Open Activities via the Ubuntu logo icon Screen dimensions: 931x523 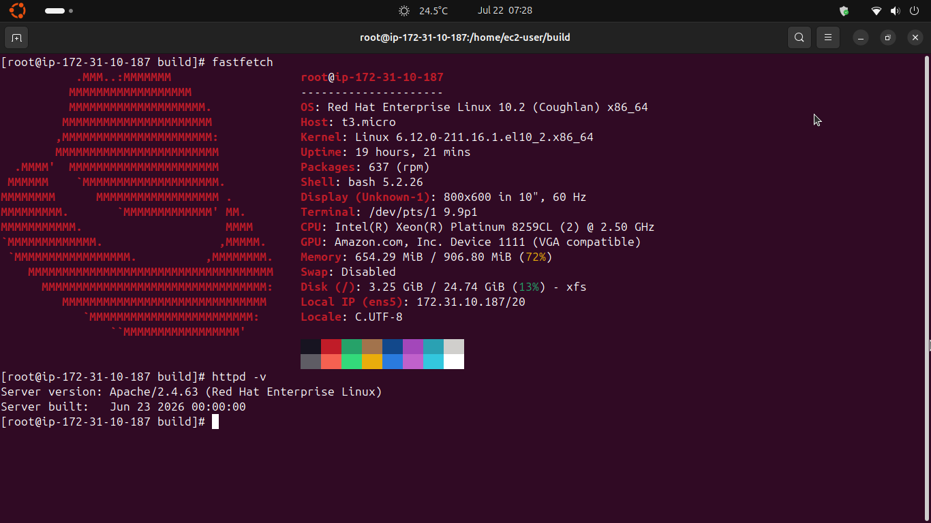tap(17, 11)
